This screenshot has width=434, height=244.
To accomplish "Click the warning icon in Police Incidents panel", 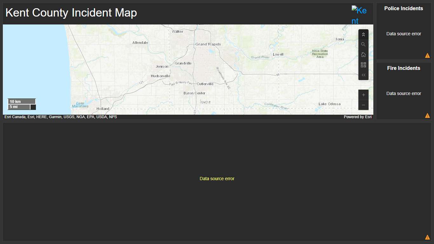I will click(x=427, y=55).
